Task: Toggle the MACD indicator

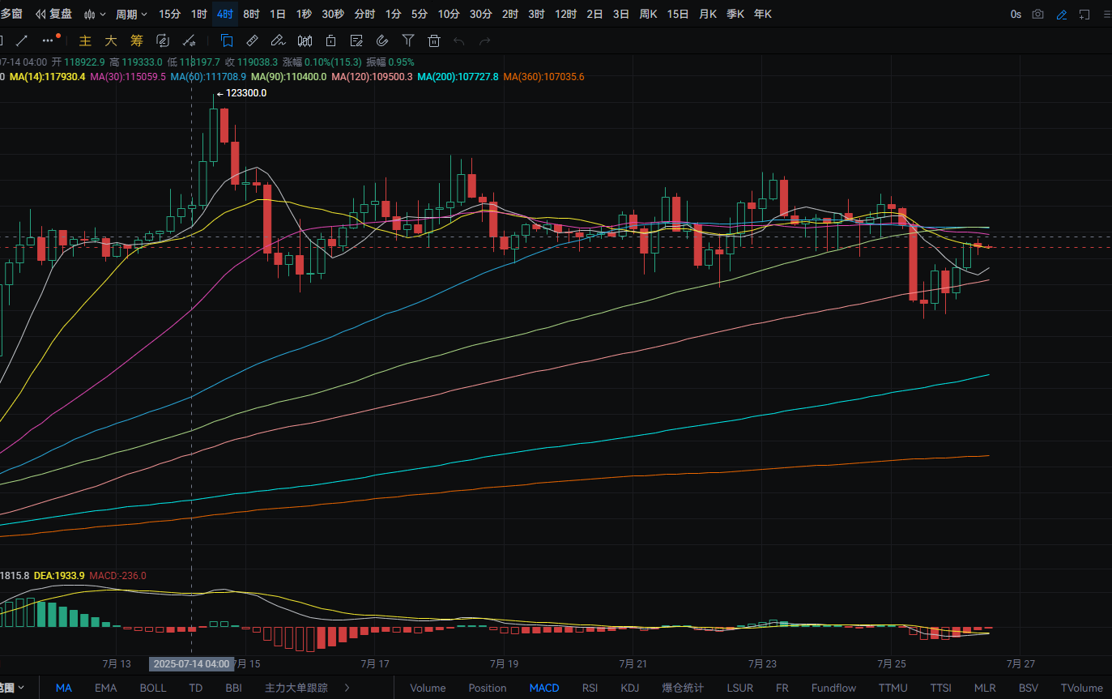Action: [x=544, y=688]
